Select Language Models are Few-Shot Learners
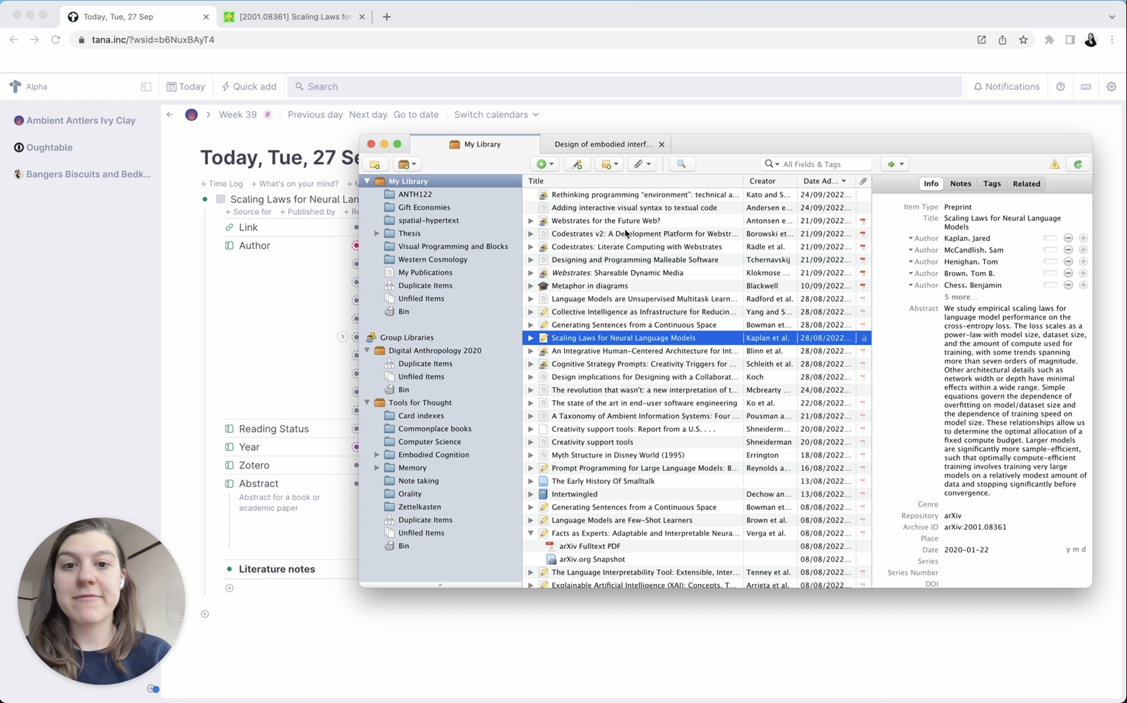This screenshot has width=1127, height=703. coord(622,520)
